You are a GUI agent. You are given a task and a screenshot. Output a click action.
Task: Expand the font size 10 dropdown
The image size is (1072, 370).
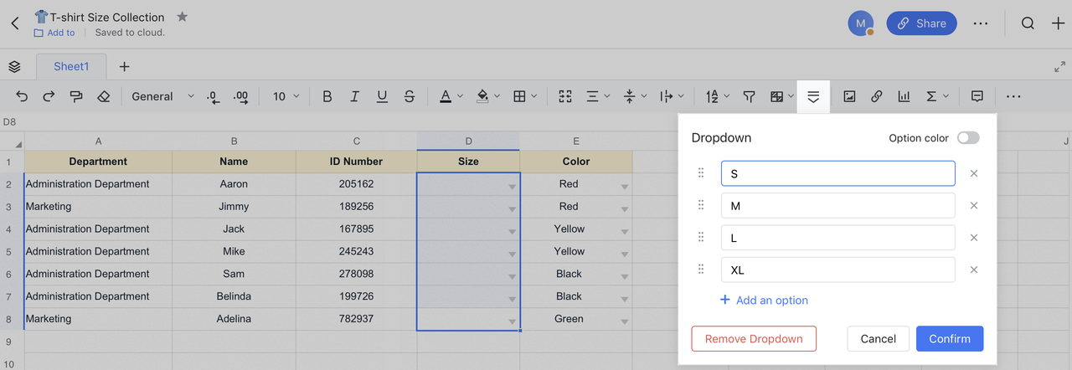click(x=286, y=96)
